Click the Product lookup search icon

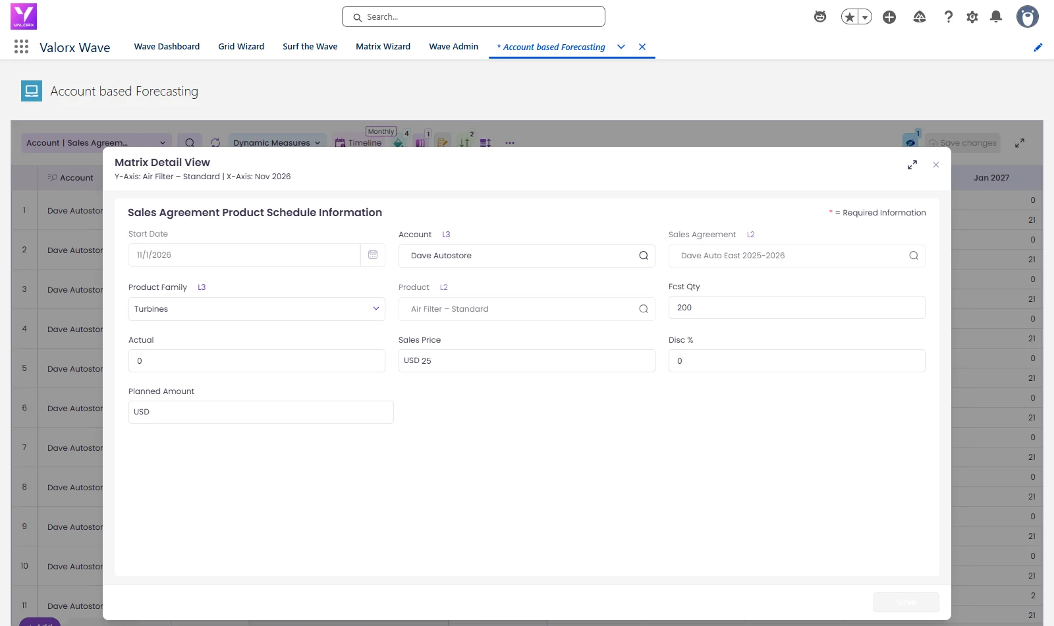644,309
